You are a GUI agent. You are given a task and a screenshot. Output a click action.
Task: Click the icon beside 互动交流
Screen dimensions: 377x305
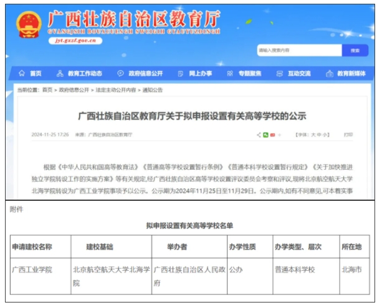point(280,74)
